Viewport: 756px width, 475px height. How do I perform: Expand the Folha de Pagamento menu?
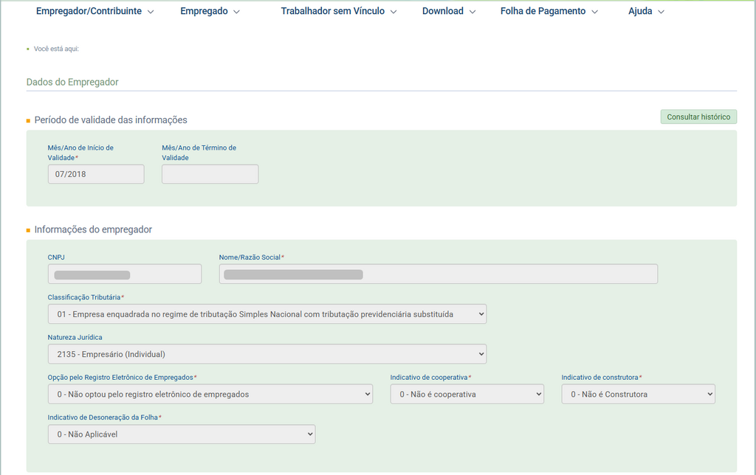click(x=548, y=12)
